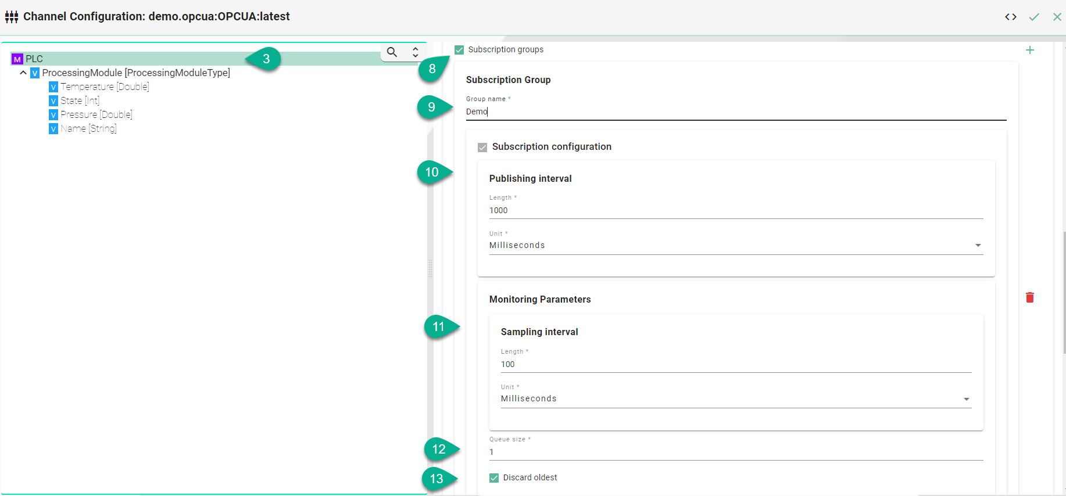Open the Sampling interval Unit dropdown
The image size is (1066, 496).
pos(736,399)
